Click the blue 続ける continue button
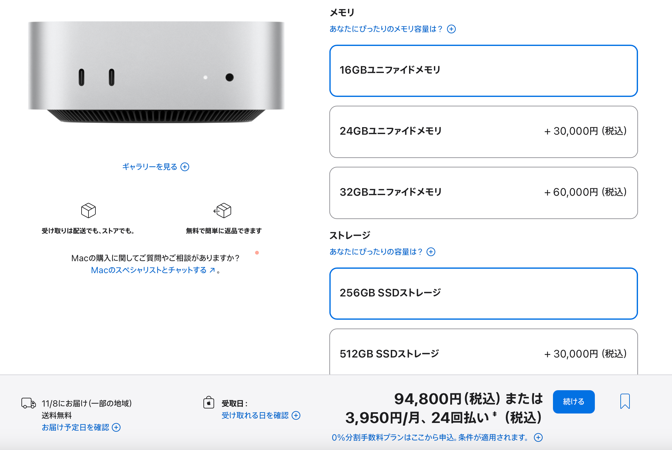 [574, 402]
